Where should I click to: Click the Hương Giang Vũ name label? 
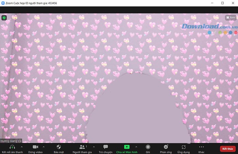coord(10,141)
